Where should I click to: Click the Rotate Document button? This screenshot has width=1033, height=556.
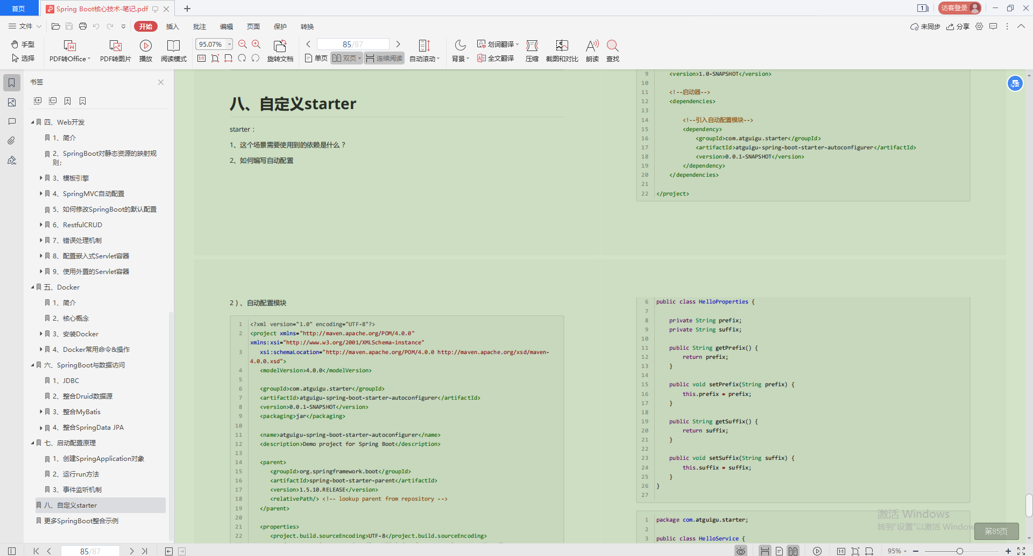[x=280, y=51]
